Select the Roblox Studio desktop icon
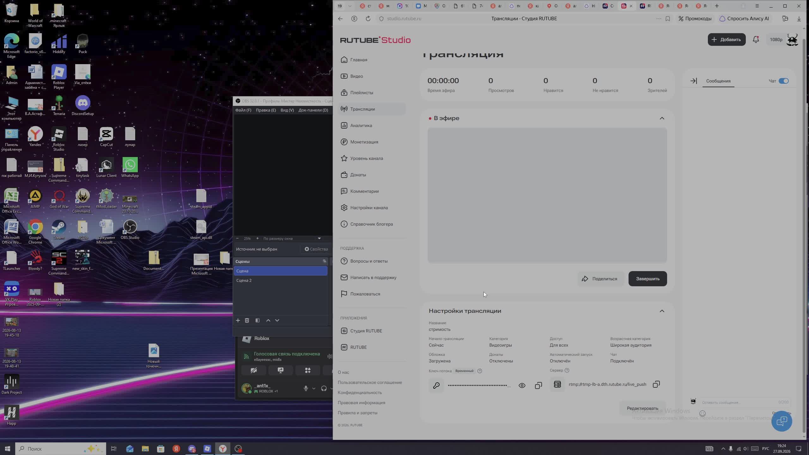809x455 pixels. pos(59,139)
